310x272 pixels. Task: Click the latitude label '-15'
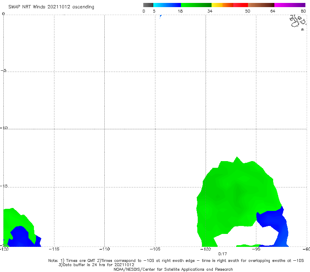coord(4,186)
